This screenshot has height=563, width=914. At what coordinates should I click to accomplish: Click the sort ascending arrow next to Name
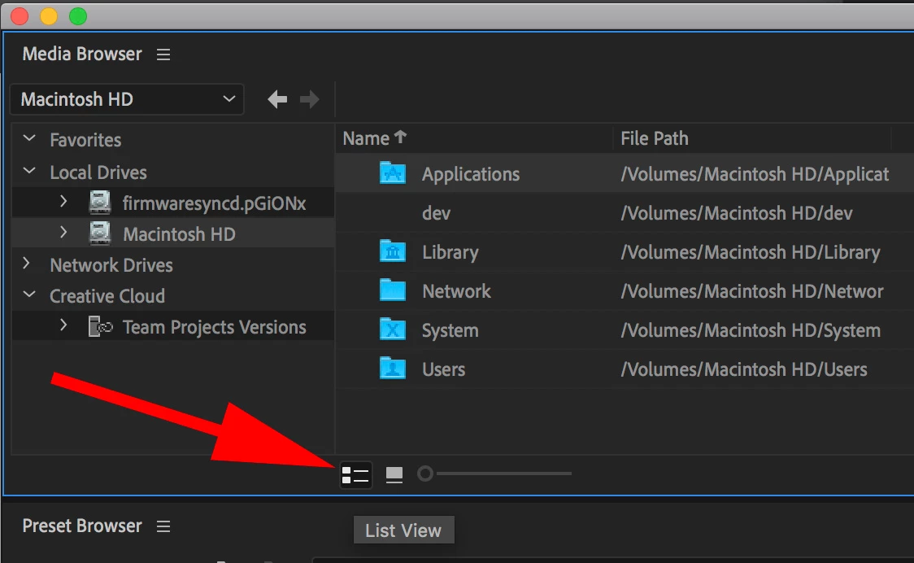pyautogui.click(x=400, y=137)
